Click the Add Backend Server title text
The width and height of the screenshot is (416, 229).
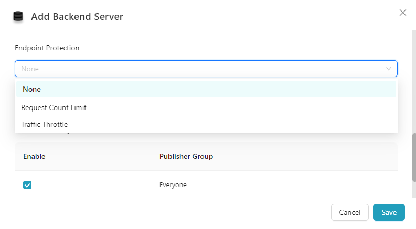point(77,17)
